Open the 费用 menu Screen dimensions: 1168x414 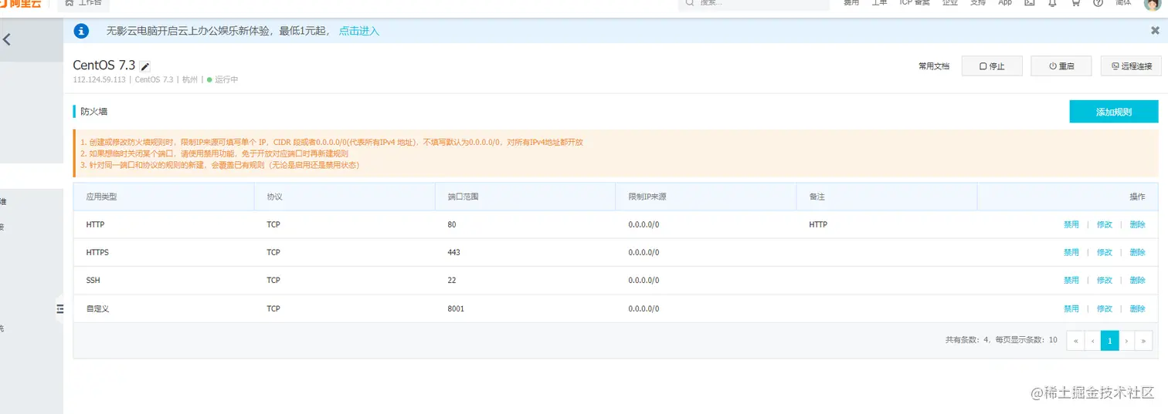(851, 3)
